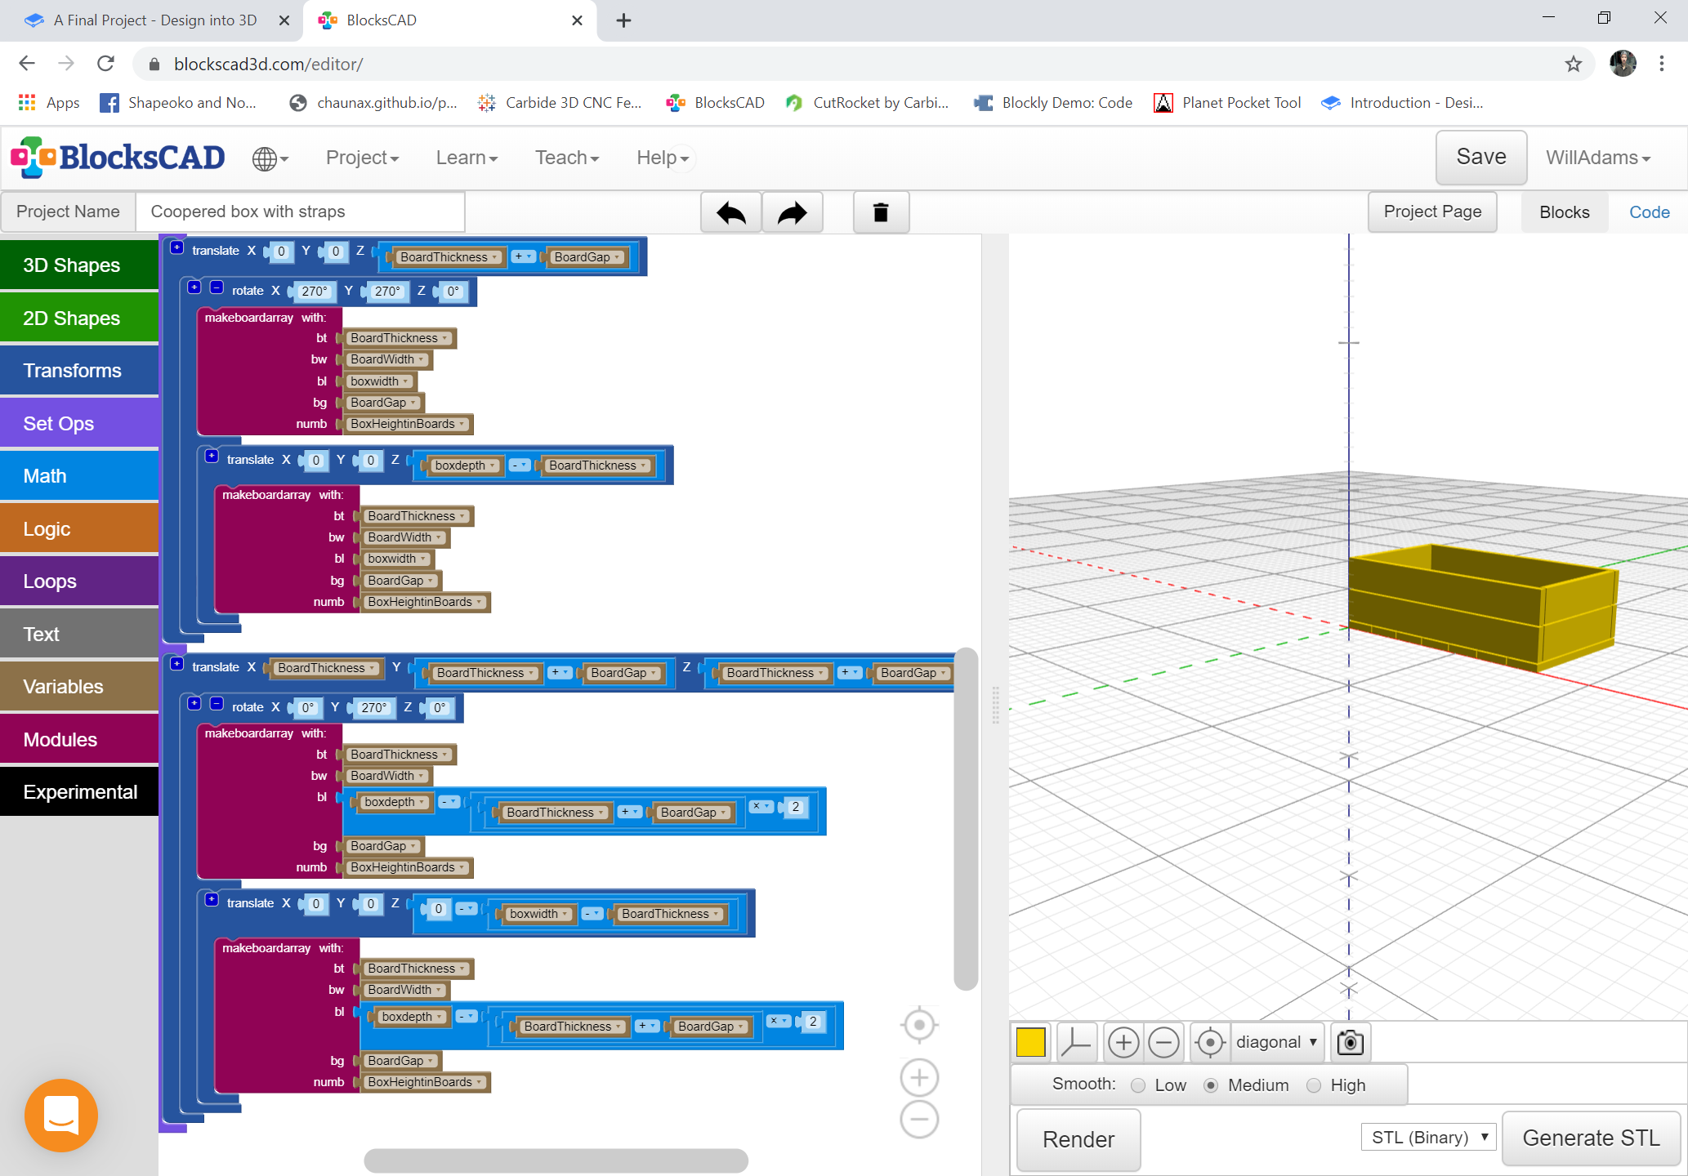The height and width of the screenshot is (1176, 1688).
Task: Zoom out the blocks workspace
Action: click(919, 1120)
